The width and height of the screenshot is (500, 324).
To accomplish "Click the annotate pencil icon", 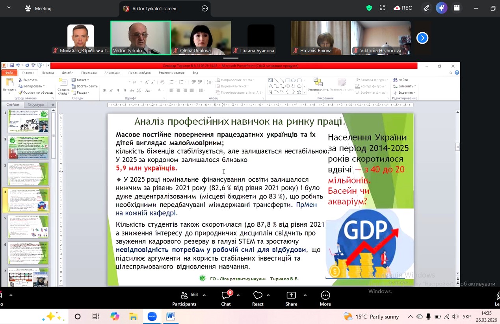I will click(427, 8).
